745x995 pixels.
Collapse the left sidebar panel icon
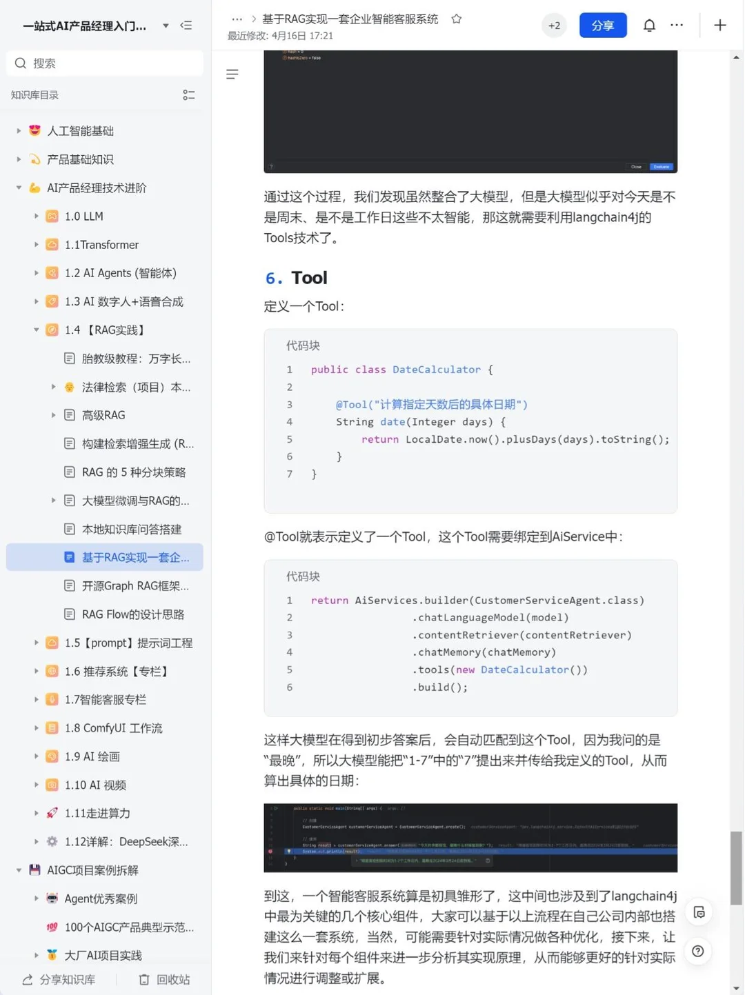tap(186, 26)
